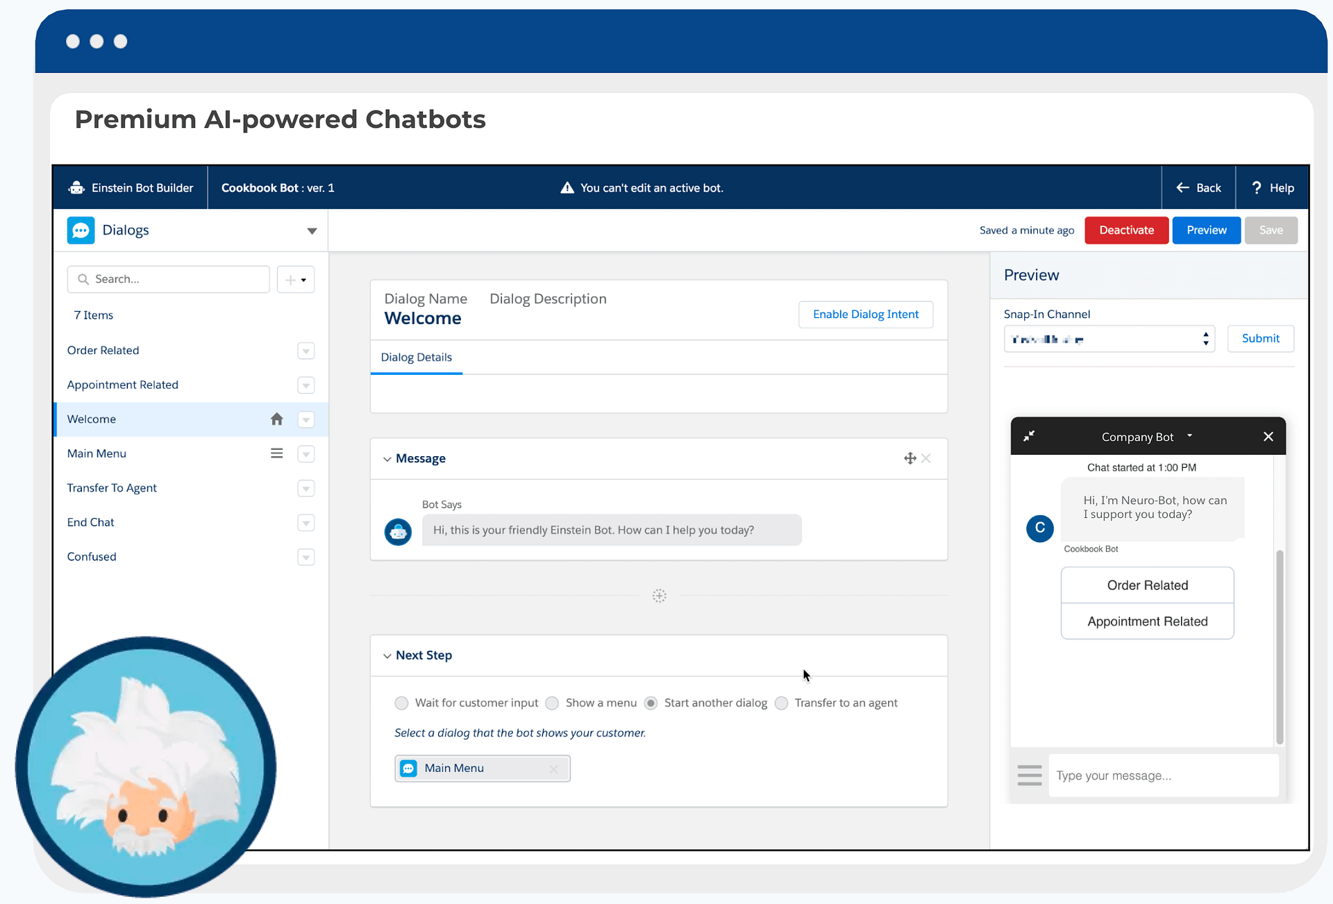Click Enable Dialog Intent button
This screenshot has width=1333, height=904.
tap(865, 314)
